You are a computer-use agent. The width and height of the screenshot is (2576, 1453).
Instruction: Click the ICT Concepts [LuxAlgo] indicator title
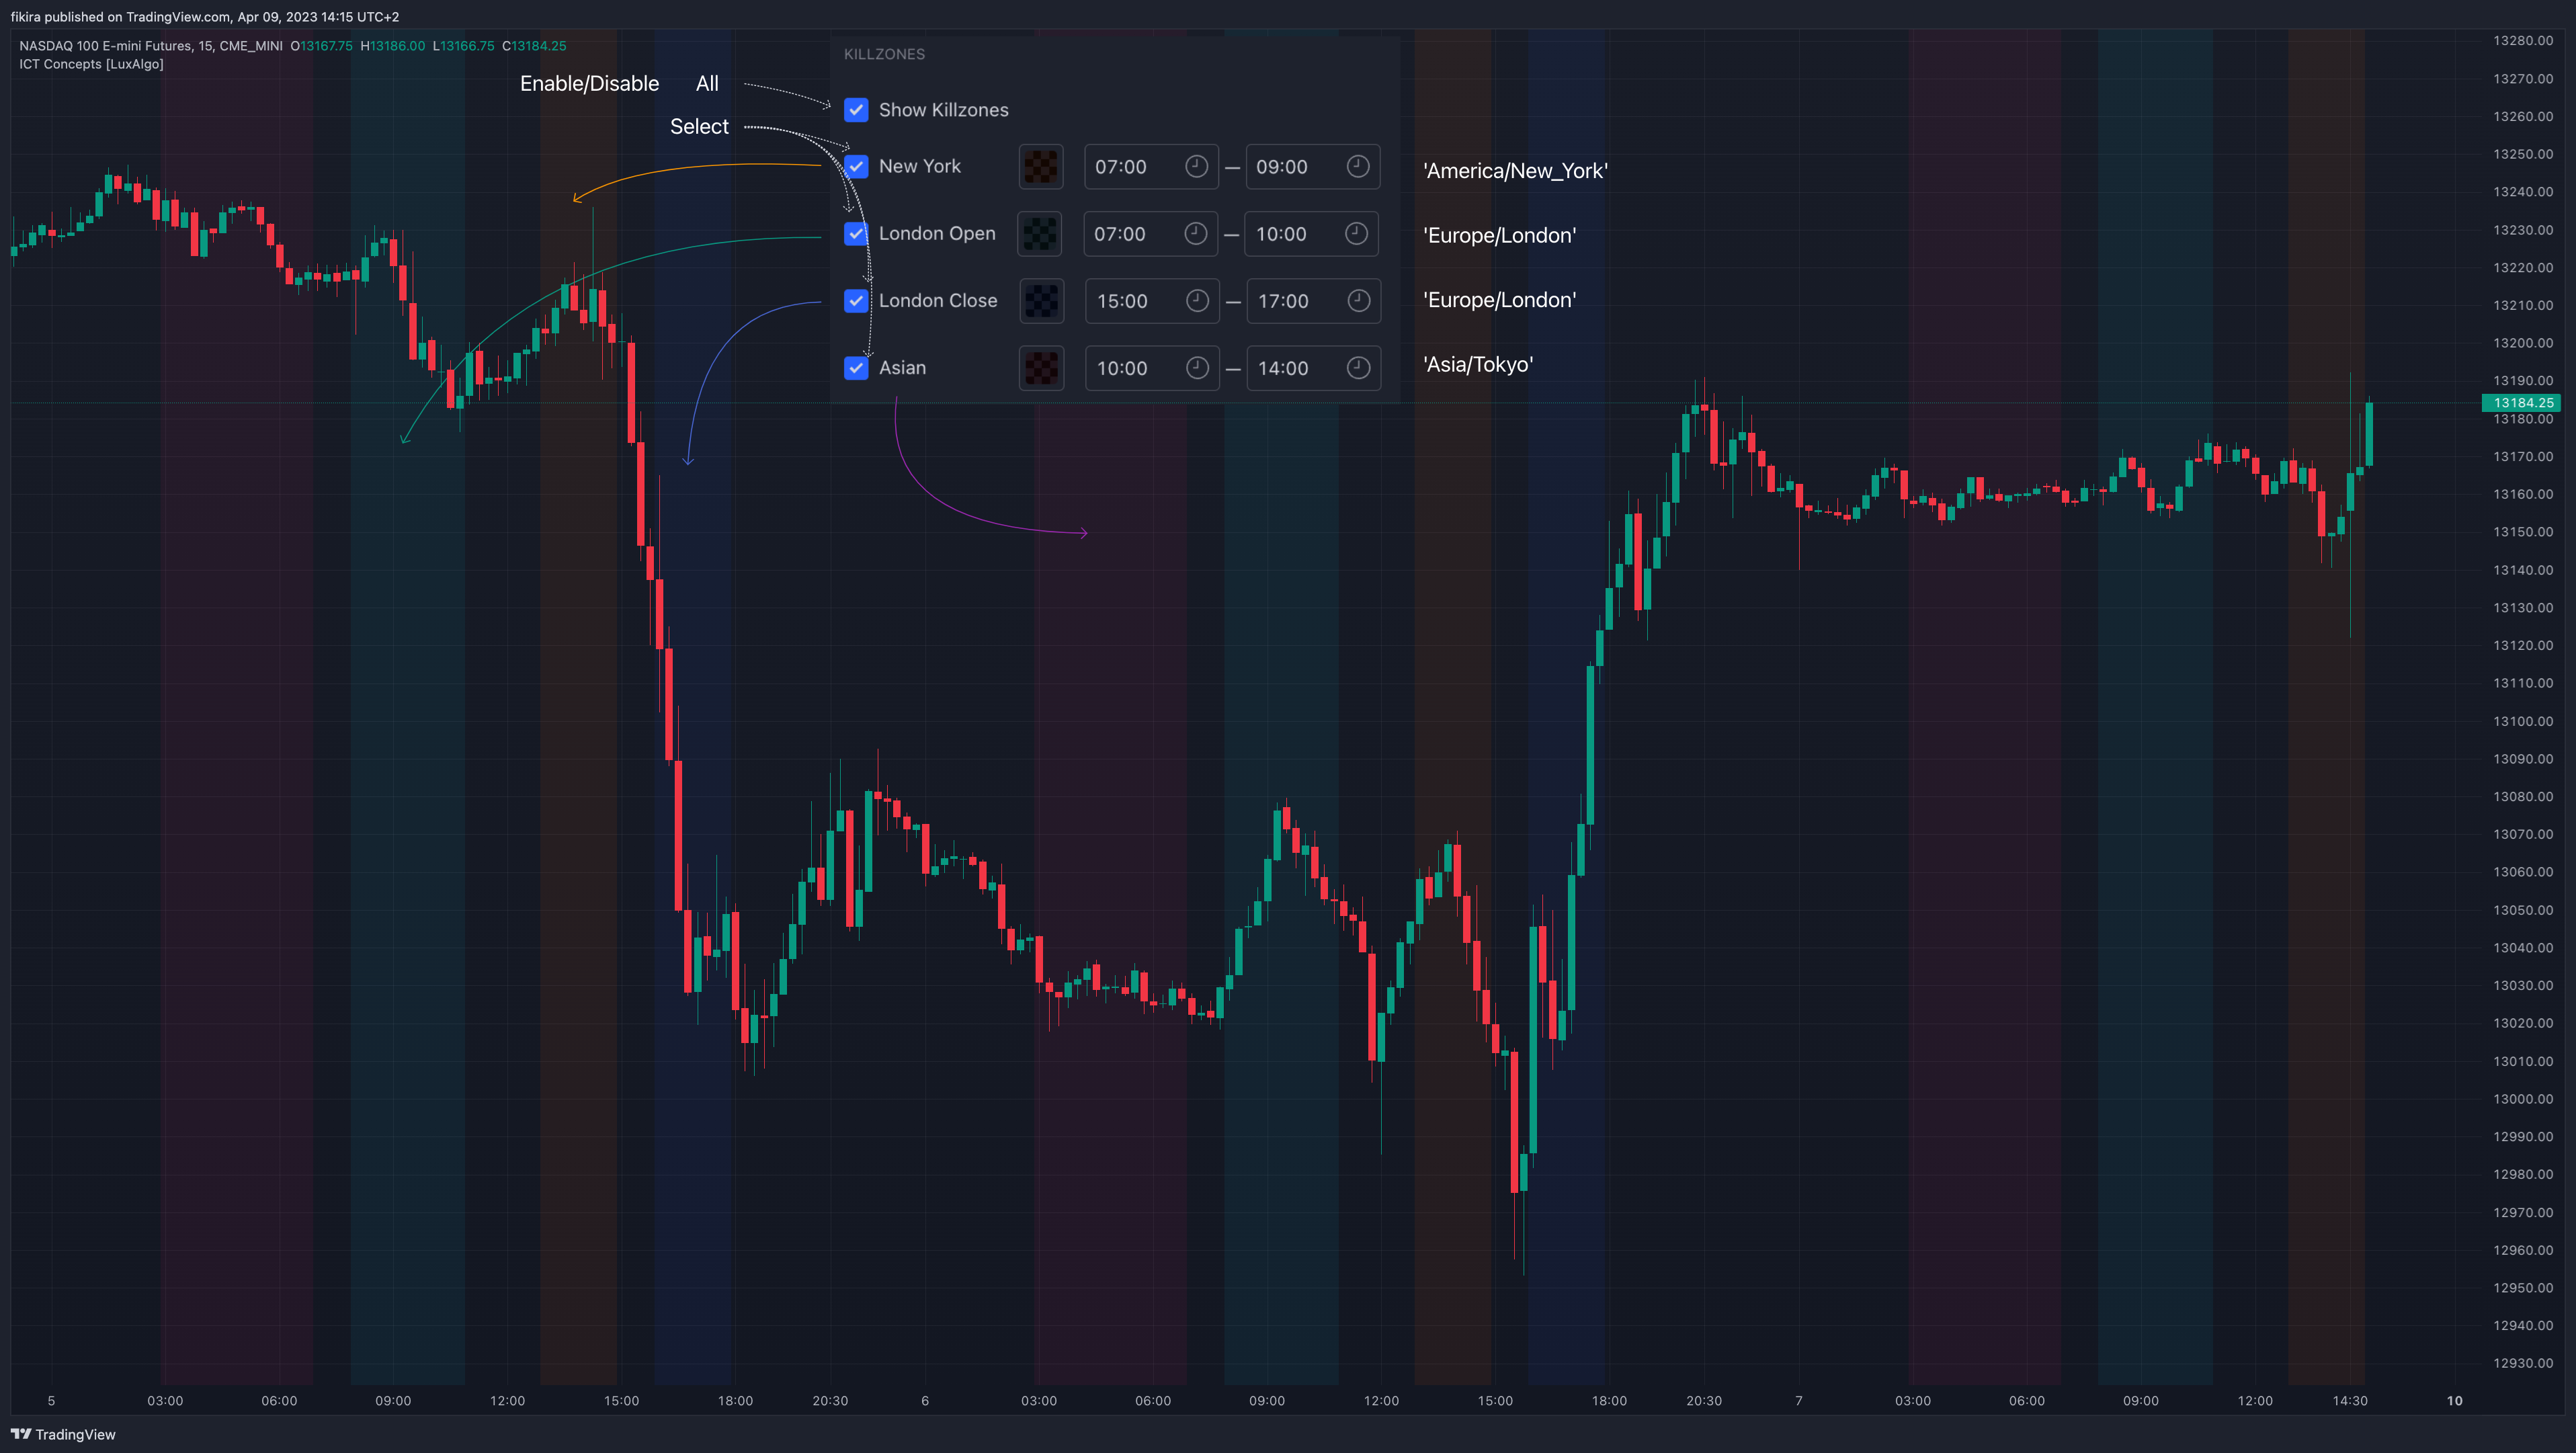tap(91, 64)
